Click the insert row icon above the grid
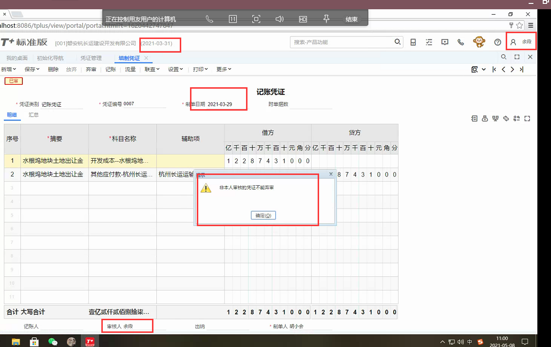Viewport: 551px width, 347px height. (x=475, y=118)
